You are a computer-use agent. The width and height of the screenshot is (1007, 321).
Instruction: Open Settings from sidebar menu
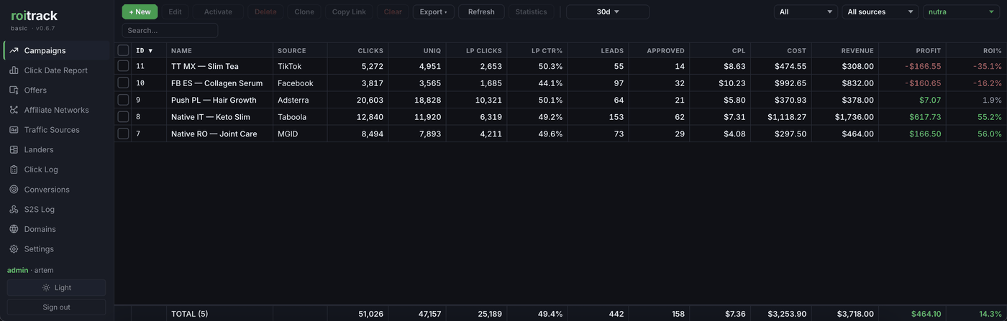[56, 249]
